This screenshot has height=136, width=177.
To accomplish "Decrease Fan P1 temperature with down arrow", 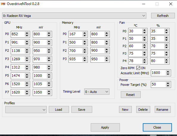I will pos(144,40).
